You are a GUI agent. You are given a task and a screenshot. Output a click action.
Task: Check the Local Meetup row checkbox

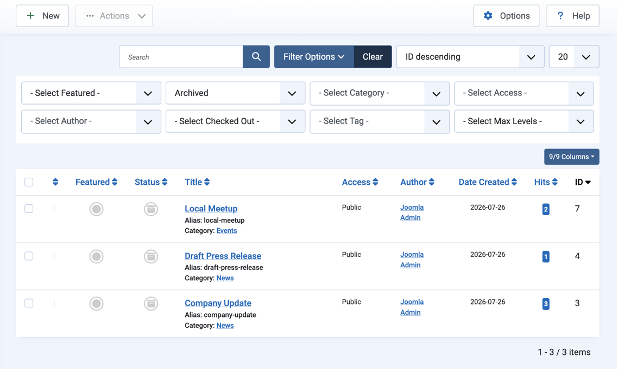click(x=29, y=209)
